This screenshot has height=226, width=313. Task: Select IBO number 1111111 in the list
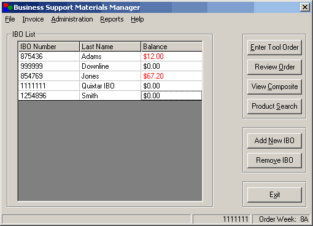point(48,86)
